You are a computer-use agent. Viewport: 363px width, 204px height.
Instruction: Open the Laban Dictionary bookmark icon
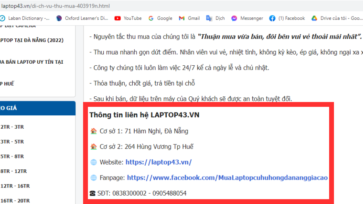point(2,18)
